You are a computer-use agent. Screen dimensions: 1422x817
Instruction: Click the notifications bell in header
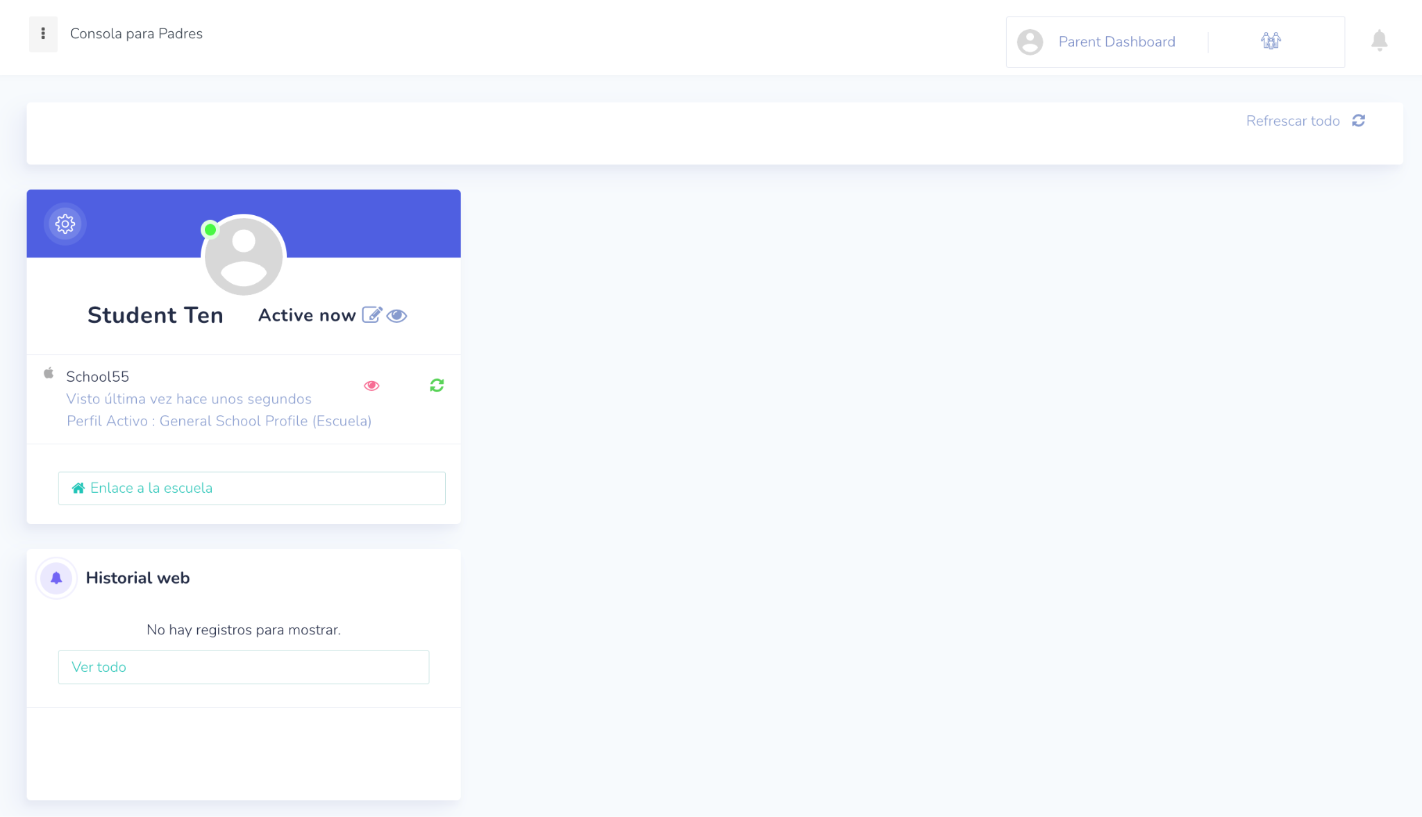tap(1379, 41)
